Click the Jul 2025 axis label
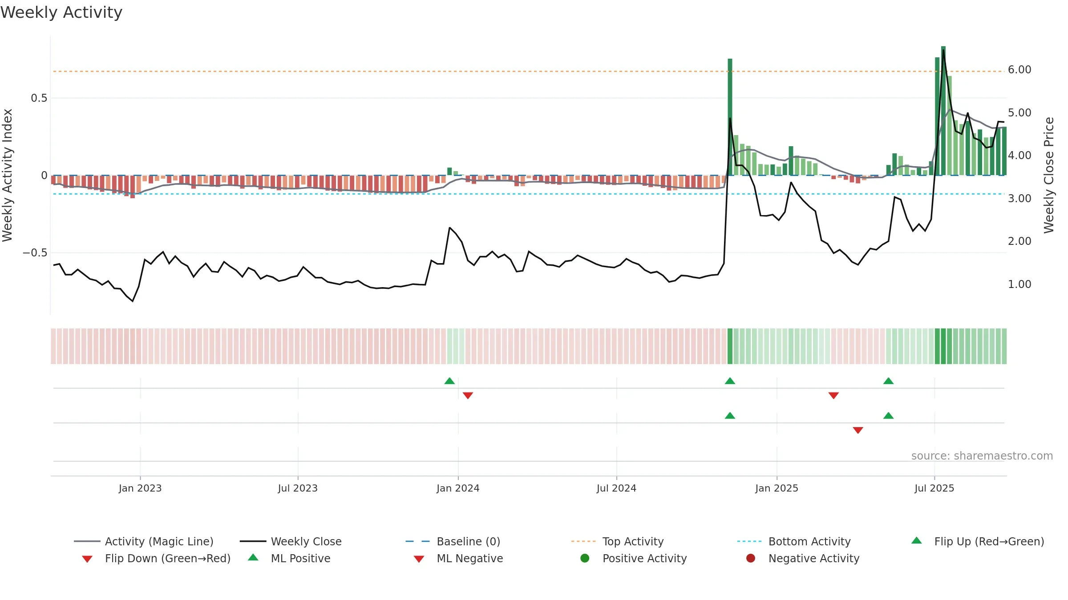The image size is (1068, 600). tap(934, 488)
